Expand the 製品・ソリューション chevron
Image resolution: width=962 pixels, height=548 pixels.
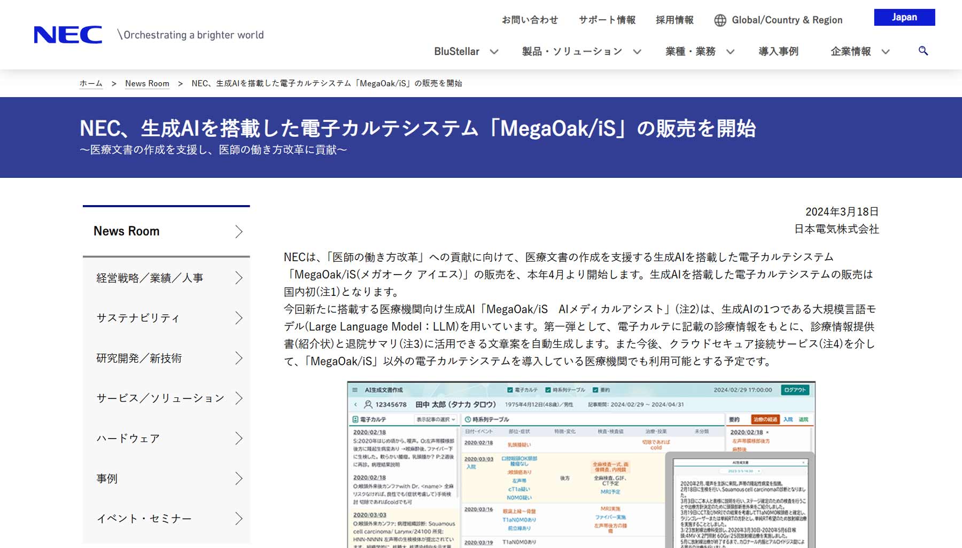coord(637,52)
